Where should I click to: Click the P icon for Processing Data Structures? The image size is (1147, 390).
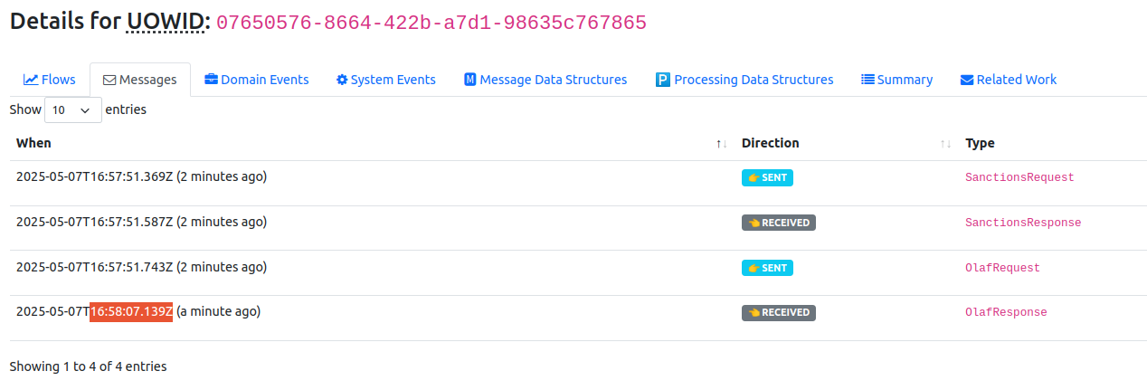tap(663, 80)
